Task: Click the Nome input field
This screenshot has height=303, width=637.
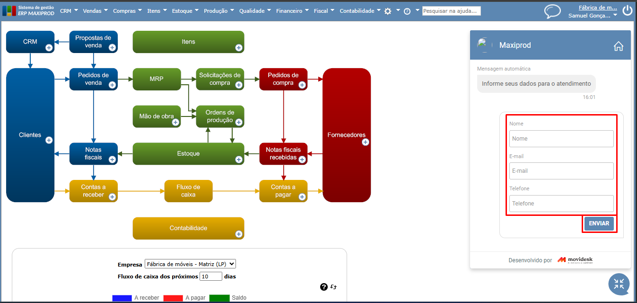Action: tap(561, 139)
